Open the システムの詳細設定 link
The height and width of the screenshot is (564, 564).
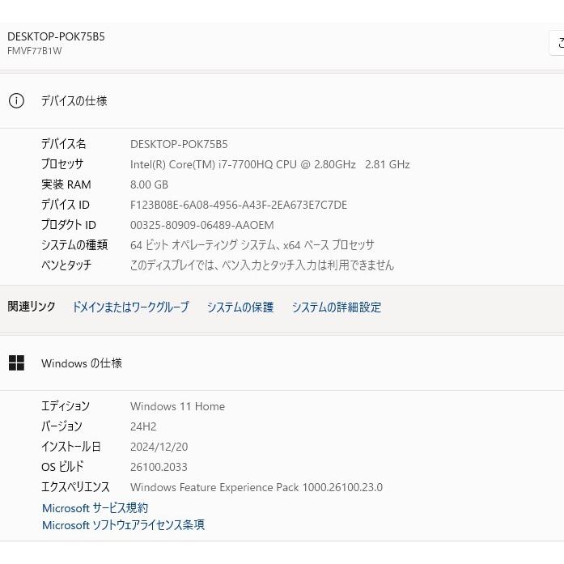337,307
